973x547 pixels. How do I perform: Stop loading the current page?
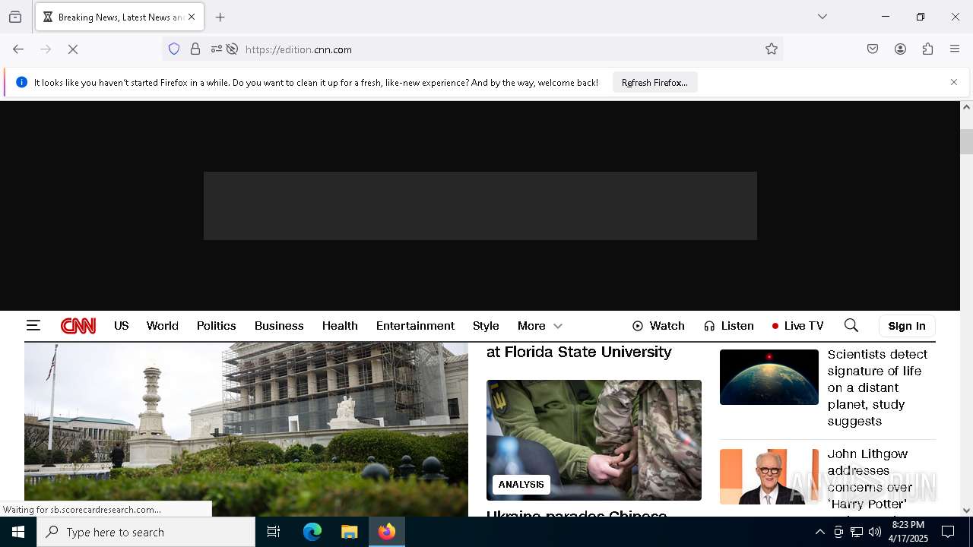tap(73, 49)
